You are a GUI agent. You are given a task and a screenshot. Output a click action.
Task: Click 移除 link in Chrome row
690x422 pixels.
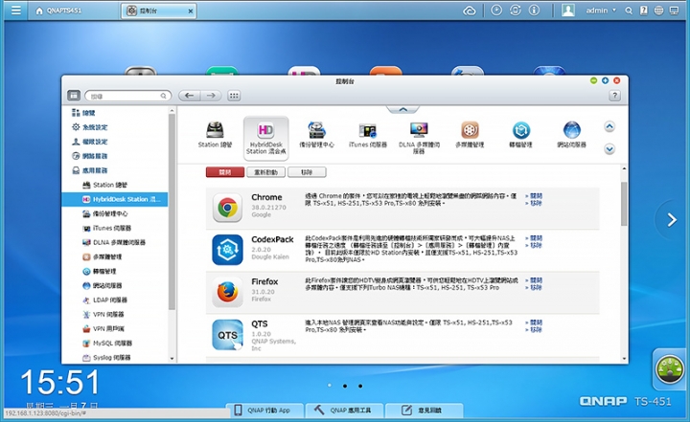[x=536, y=203]
